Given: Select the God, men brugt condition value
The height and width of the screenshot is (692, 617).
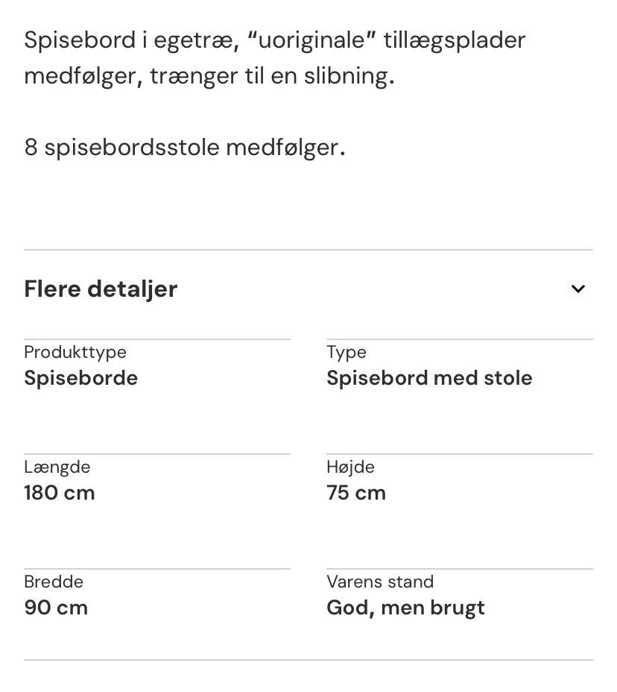Looking at the screenshot, I should (405, 608).
